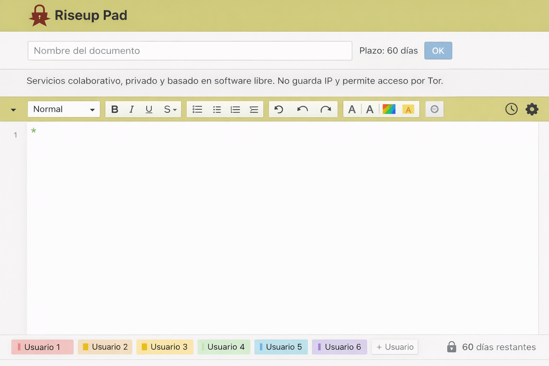The image size is (549, 366).
Task: Switch to the Usuario 5 tab
Action: coord(281,347)
